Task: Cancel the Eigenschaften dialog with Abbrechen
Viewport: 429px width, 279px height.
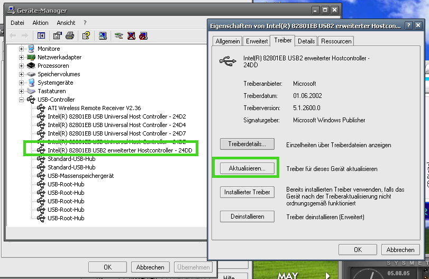Action: 400,250
